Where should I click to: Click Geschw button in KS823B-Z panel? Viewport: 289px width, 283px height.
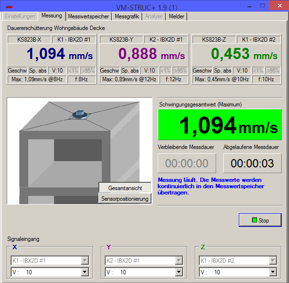tap(202, 71)
